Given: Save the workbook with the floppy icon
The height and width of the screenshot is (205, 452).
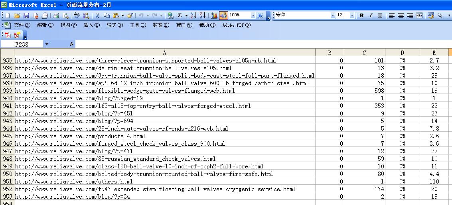Looking at the screenshot, I should tap(26, 16).
